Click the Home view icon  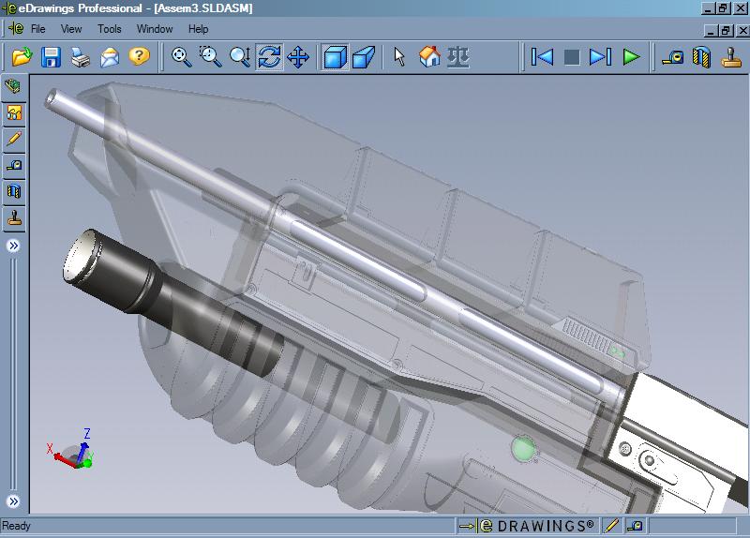(429, 57)
